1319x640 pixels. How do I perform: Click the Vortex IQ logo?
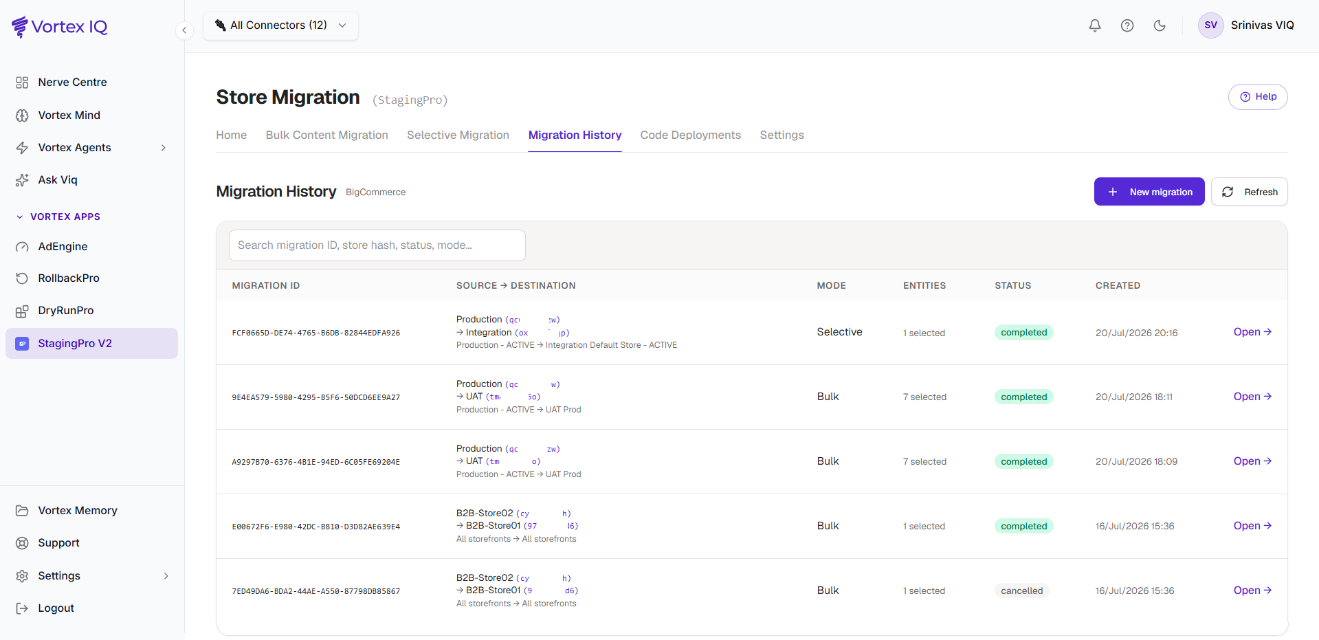[60, 27]
